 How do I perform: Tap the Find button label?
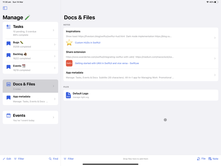(x=56, y=159)
